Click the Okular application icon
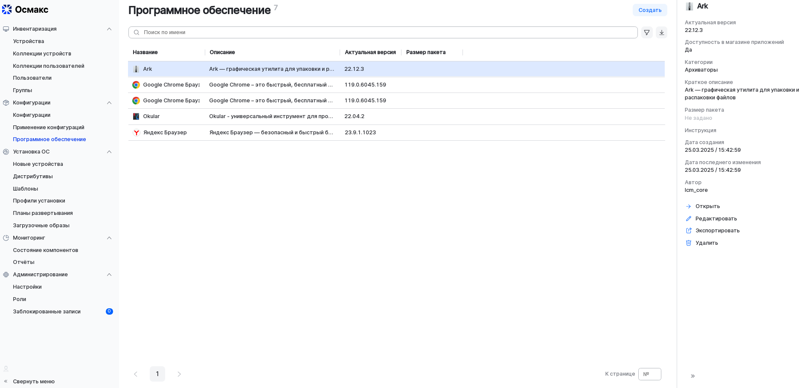Screen dimensions: 800x388 click(x=136, y=116)
